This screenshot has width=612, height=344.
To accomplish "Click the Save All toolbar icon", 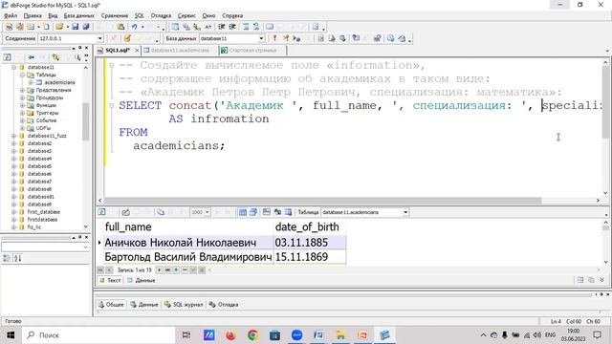I will click(x=86, y=27).
